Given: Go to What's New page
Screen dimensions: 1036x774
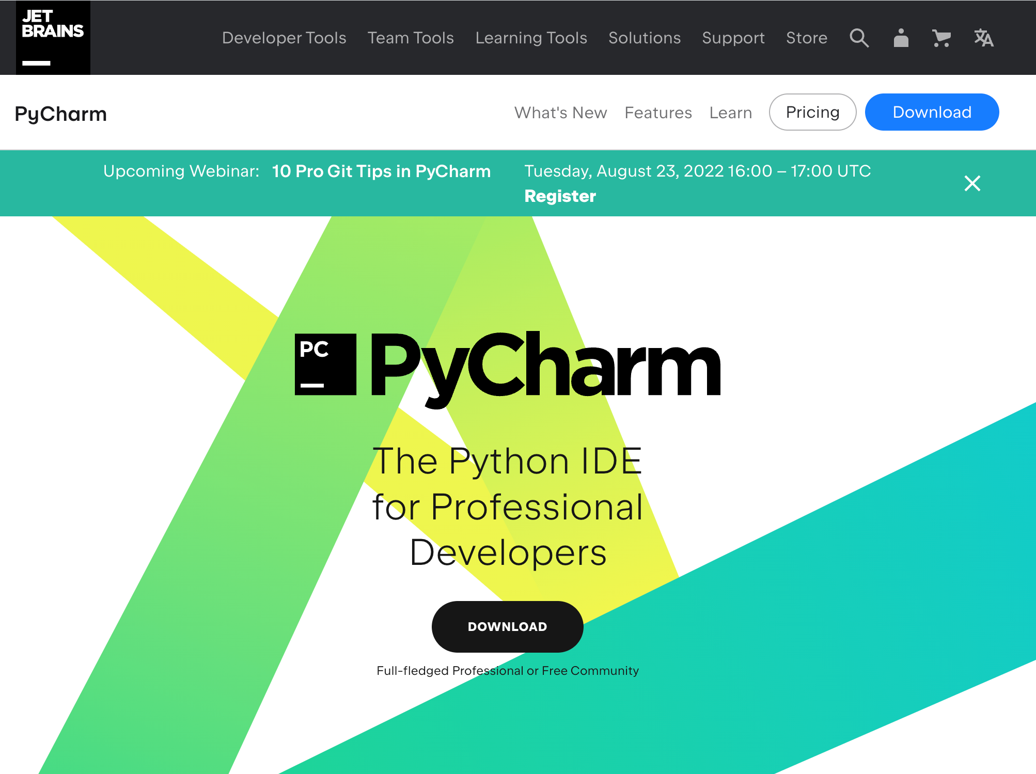Looking at the screenshot, I should pyautogui.click(x=560, y=113).
